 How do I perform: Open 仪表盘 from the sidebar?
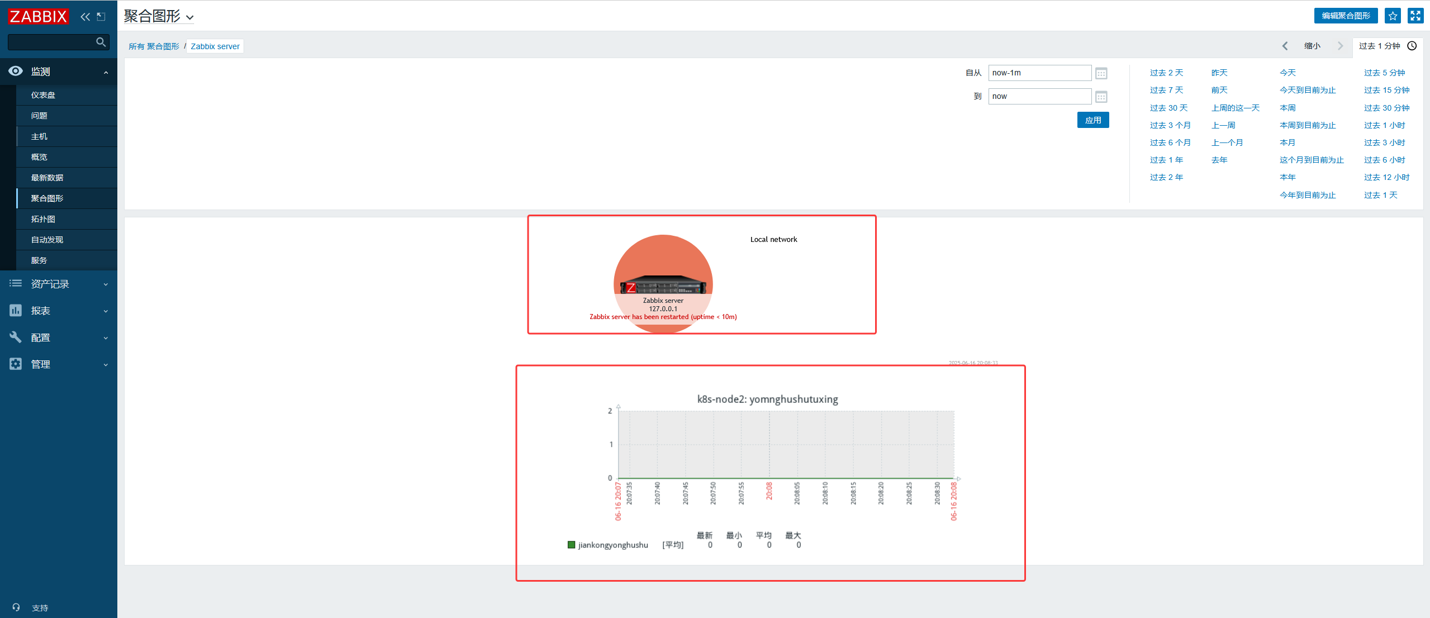click(x=66, y=95)
